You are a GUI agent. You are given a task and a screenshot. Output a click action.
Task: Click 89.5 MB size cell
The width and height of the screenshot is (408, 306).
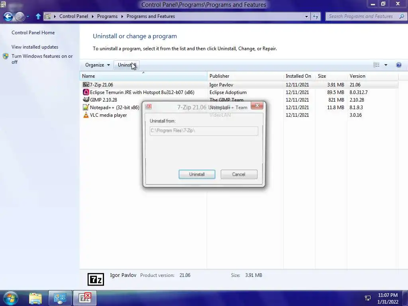click(335, 92)
